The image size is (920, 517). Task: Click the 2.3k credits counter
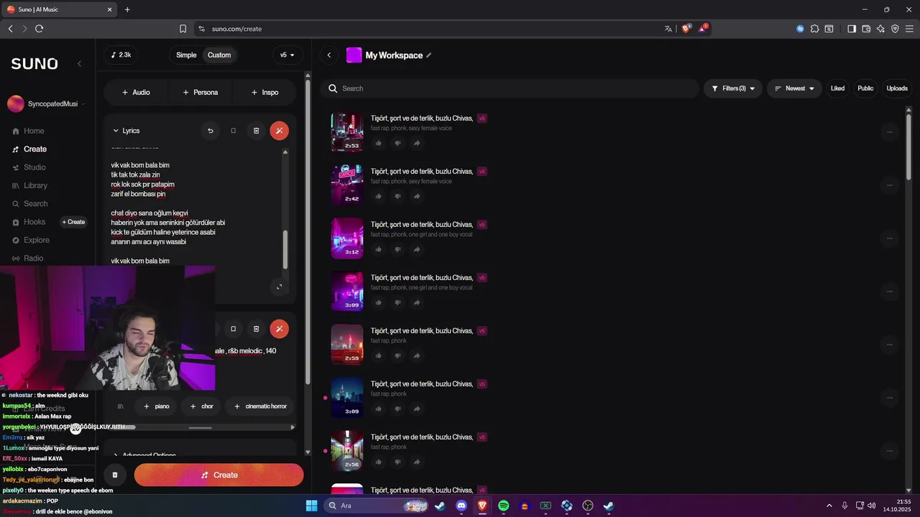(121, 55)
